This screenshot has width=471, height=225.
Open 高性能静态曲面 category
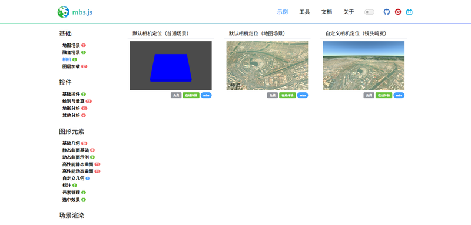pos(78,164)
